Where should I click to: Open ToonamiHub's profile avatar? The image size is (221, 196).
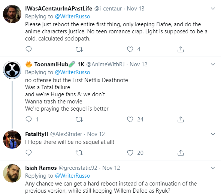tap(12, 70)
